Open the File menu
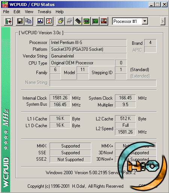Screen dimensions: 169x193 [6, 12]
